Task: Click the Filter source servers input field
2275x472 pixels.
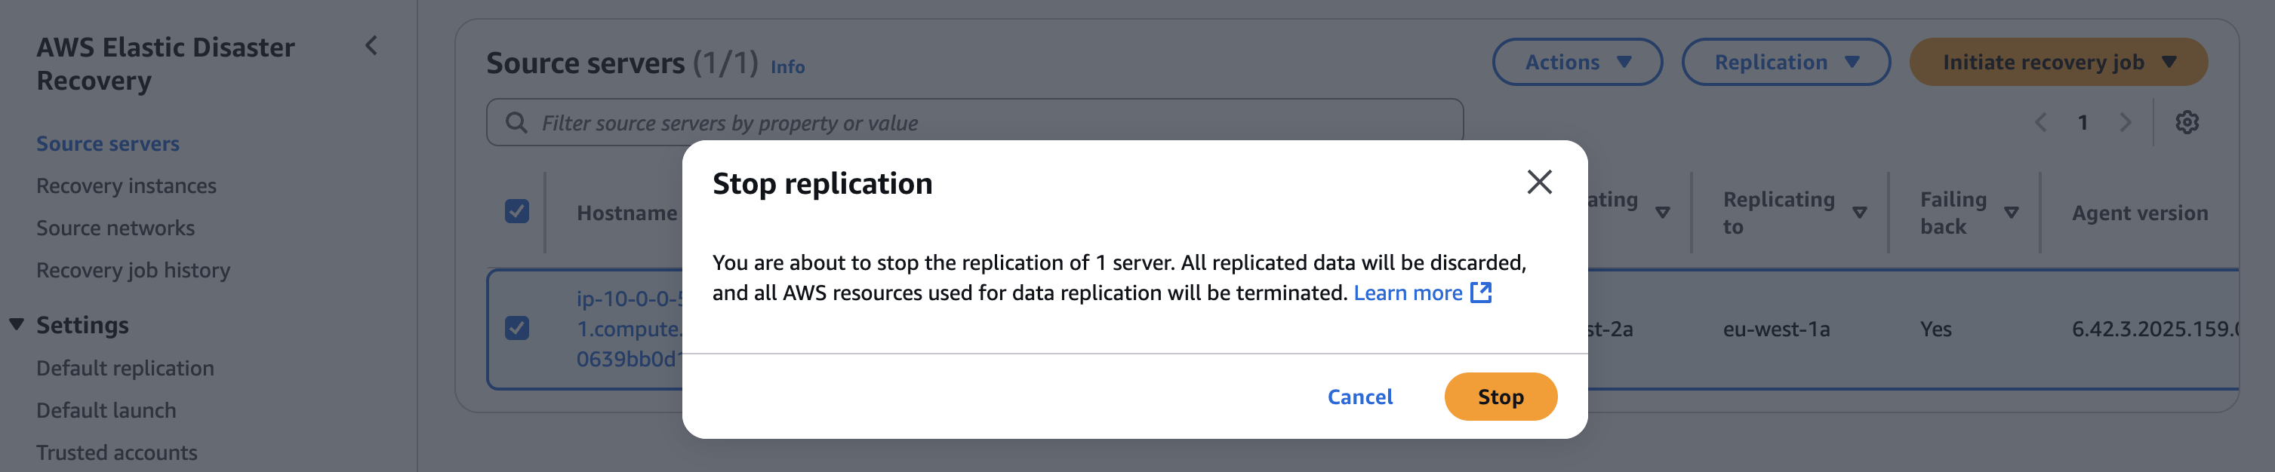Action: pos(795,121)
